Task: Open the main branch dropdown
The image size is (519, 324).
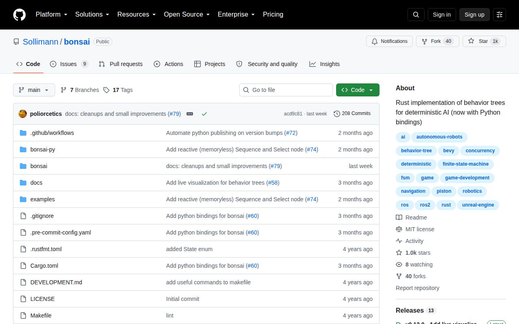Action: pos(34,90)
